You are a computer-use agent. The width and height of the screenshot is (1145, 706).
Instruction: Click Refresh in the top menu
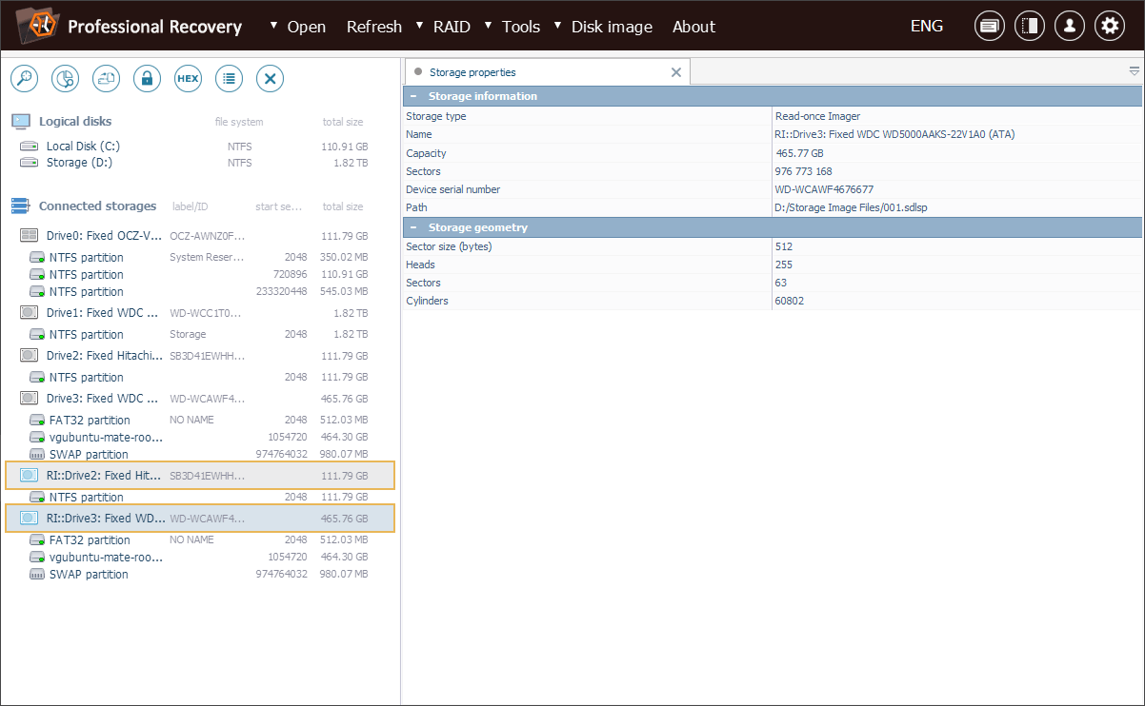(374, 27)
